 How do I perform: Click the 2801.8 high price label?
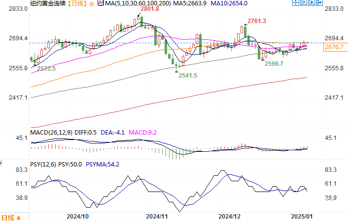pos(150,9)
